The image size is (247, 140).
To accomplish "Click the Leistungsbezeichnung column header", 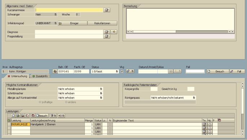I will pos(57,121).
